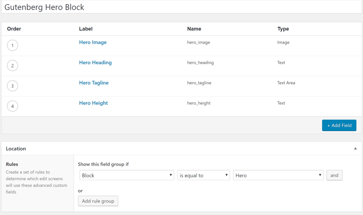Open the Hero Heading field
Image resolution: width=363 pixels, height=215 pixels.
(x=95, y=62)
